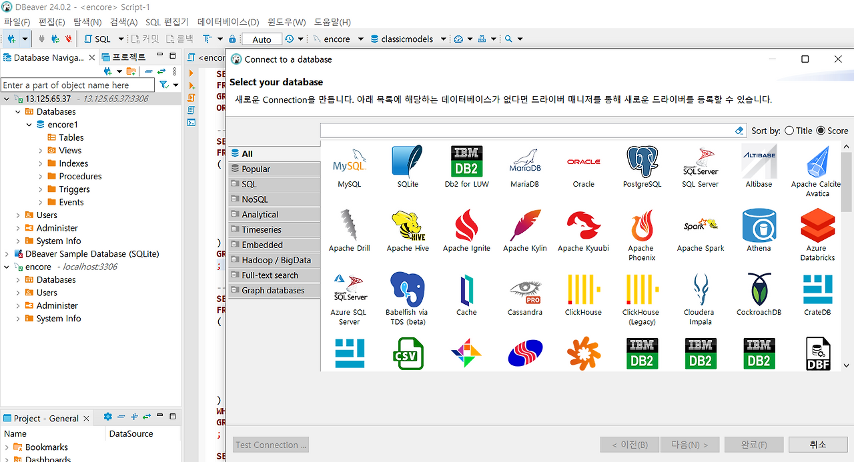Select the DBF file driver icon
Image resolution: width=854 pixels, height=462 pixels.
(818, 353)
